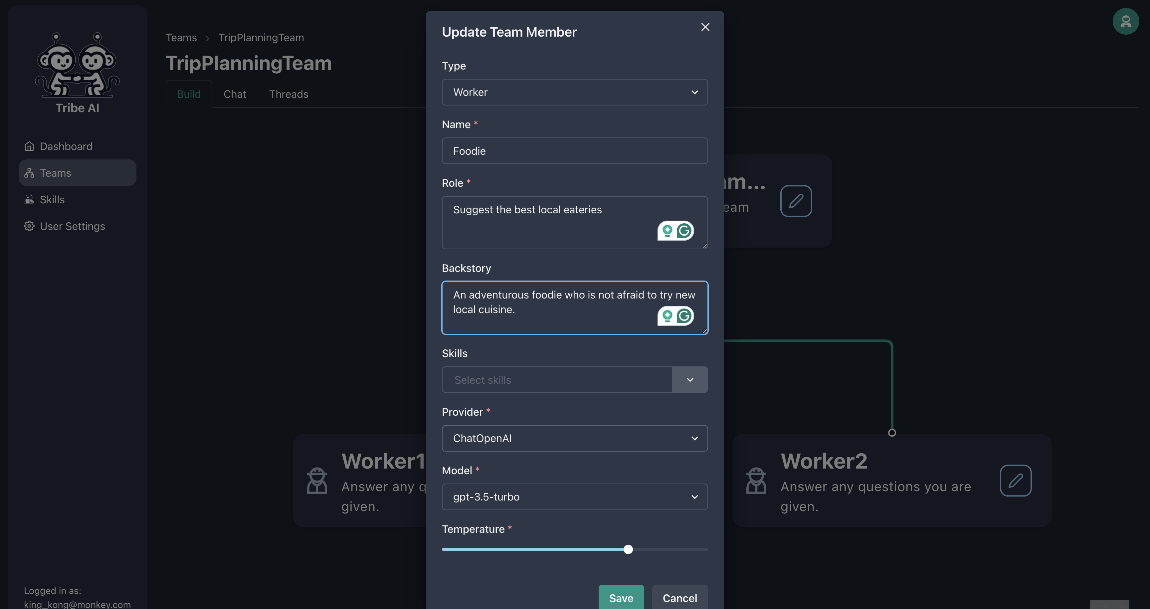Open the Model dropdown showing gpt-3.5-turbo
Viewport: 1150px width, 609px height.
[574, 497]
